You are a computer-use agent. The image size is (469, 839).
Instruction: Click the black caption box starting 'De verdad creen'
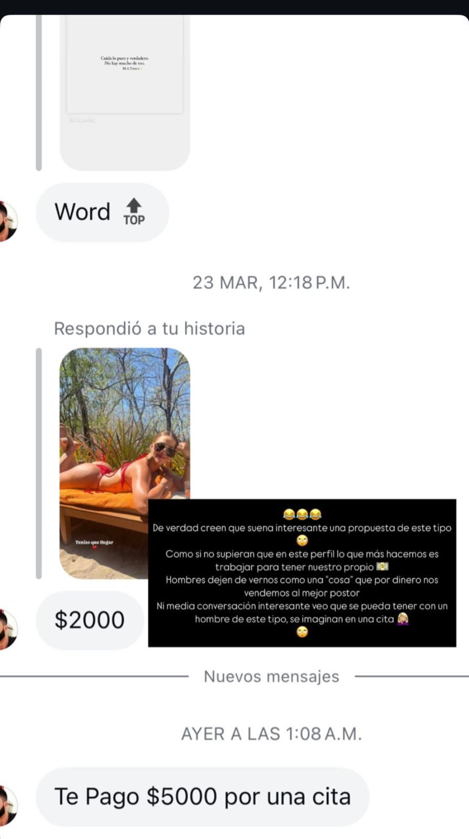point(302,573)
